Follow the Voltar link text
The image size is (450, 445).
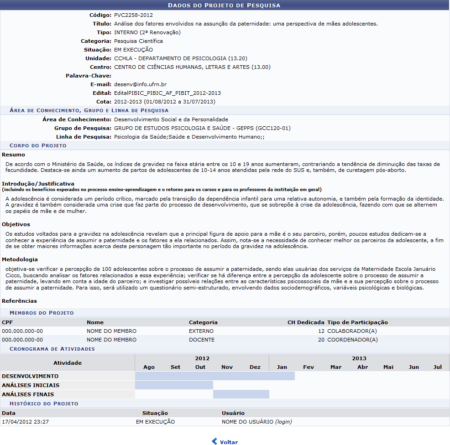tap(229, 442)
